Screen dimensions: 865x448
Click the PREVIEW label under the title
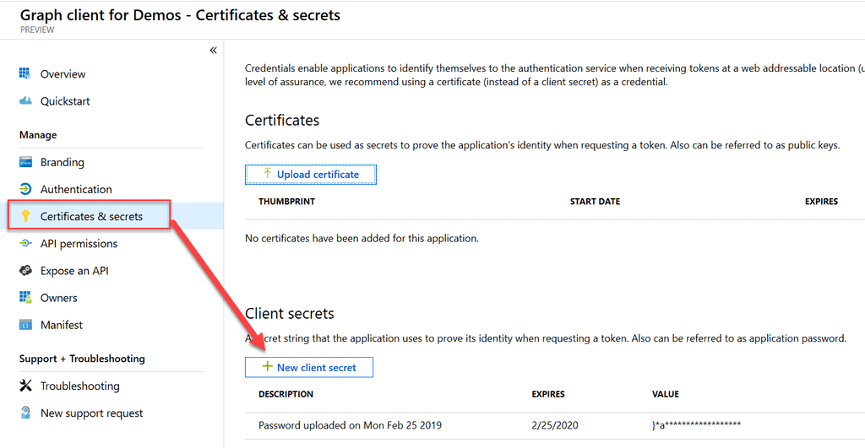click(x=37, y=30)
